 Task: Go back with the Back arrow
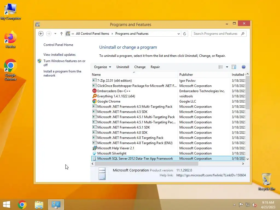click(x=41, y=34)
